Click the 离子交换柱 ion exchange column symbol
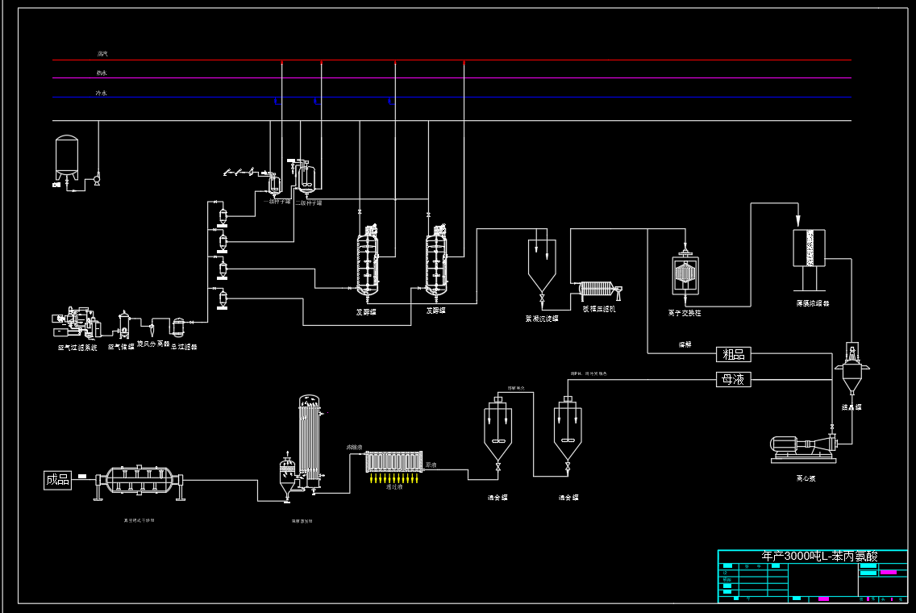 click(x=685, y=276)
